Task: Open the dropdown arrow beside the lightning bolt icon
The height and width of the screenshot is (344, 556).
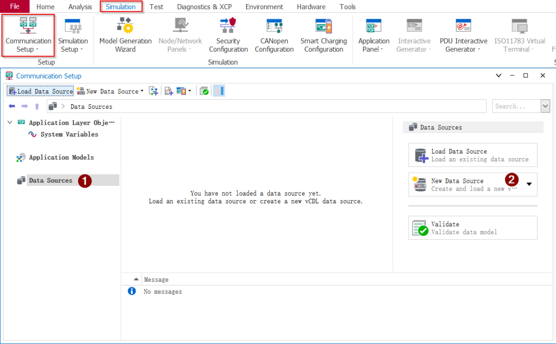Action: [189, 91]
